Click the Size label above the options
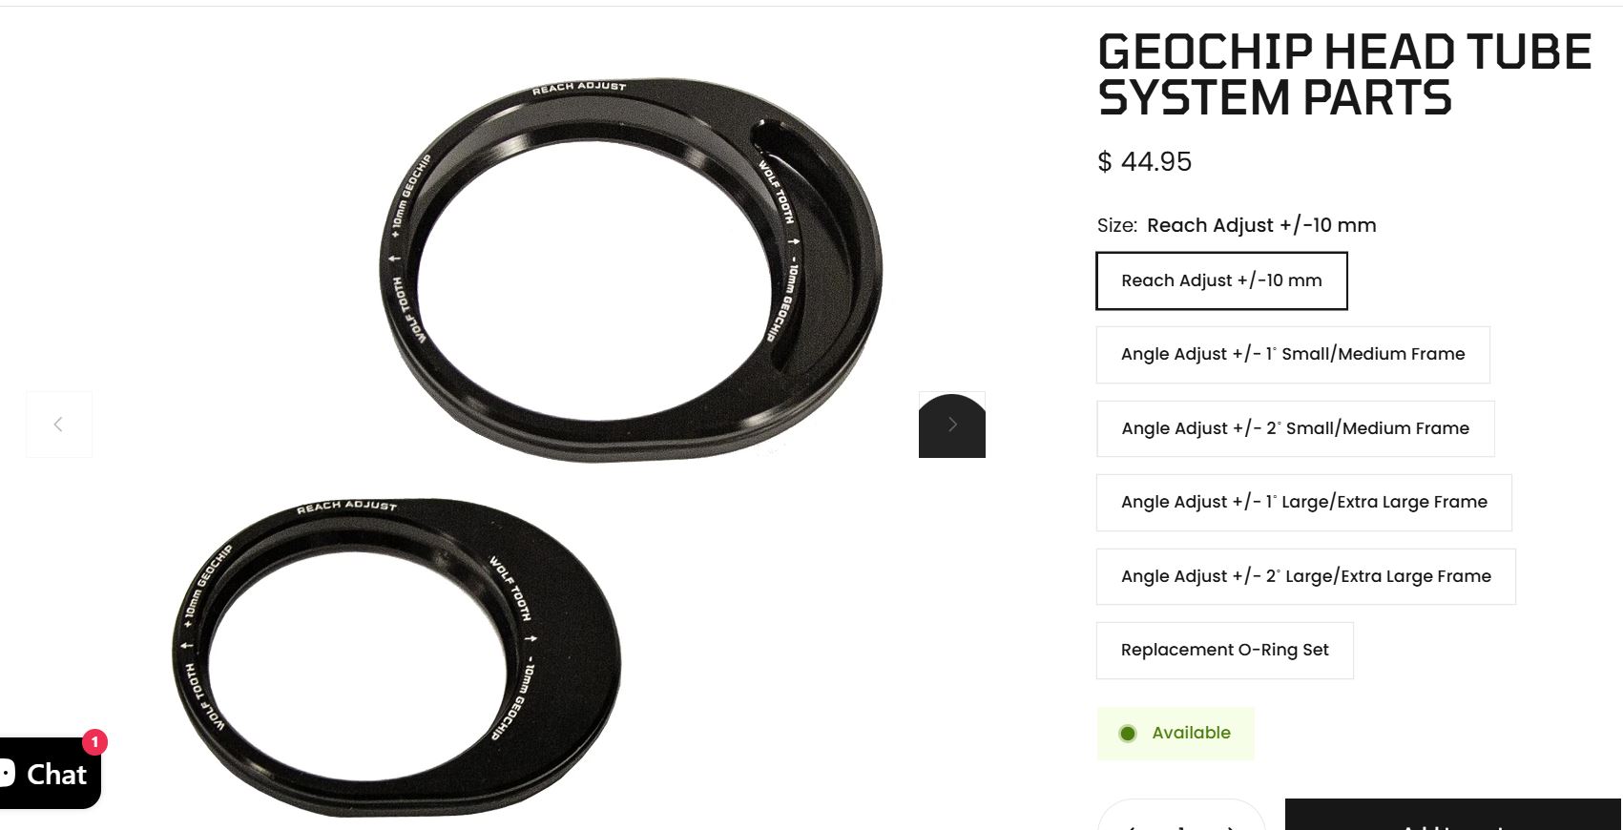The image size is (1623, 830). point(1117,226)
